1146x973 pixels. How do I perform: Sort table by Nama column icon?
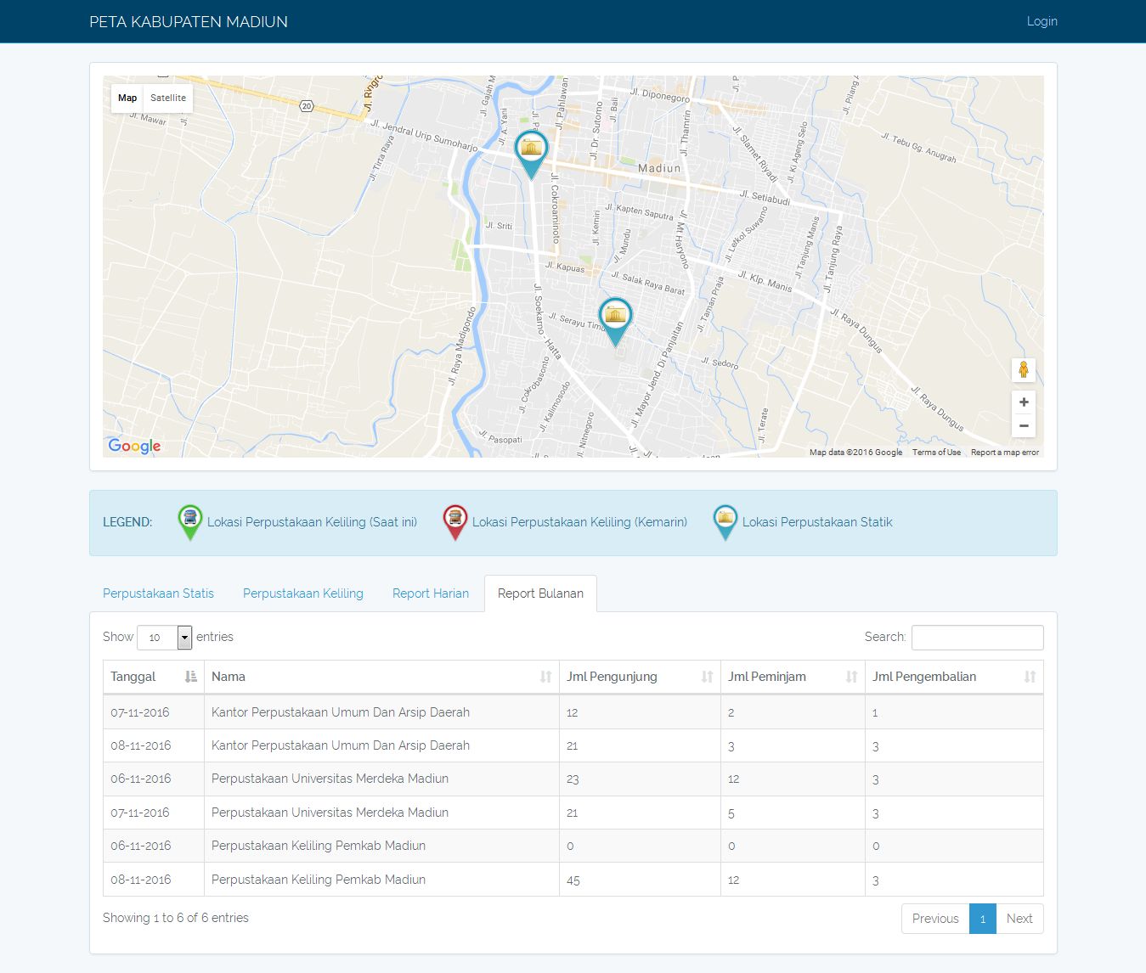tap(545, 677)
